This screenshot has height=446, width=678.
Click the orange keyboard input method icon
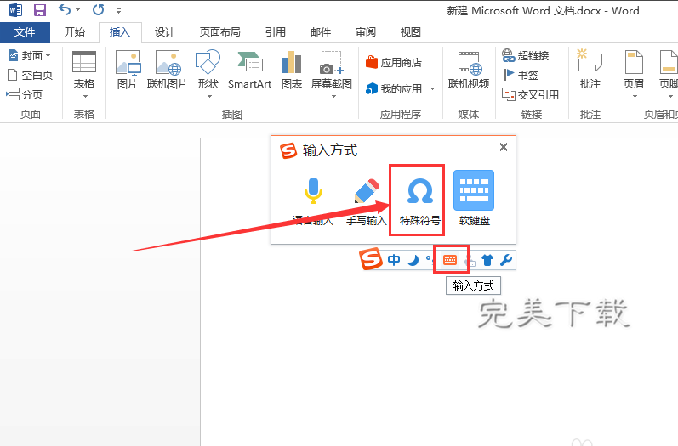pos(450,260)
